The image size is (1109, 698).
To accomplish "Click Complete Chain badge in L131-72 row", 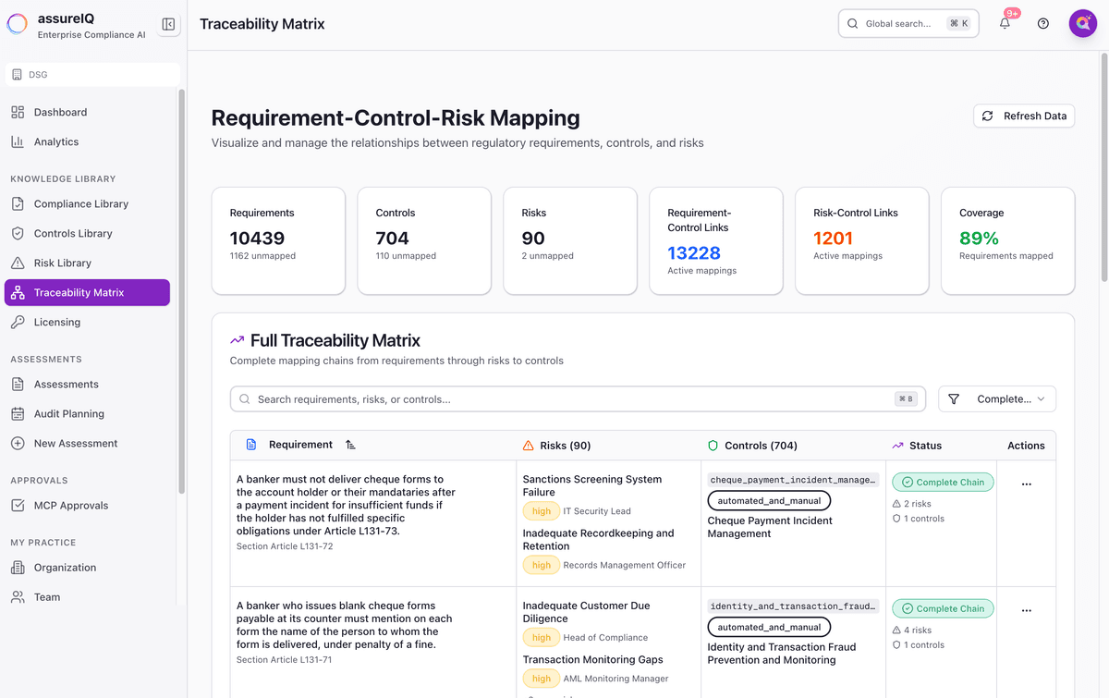I will 943,483.
